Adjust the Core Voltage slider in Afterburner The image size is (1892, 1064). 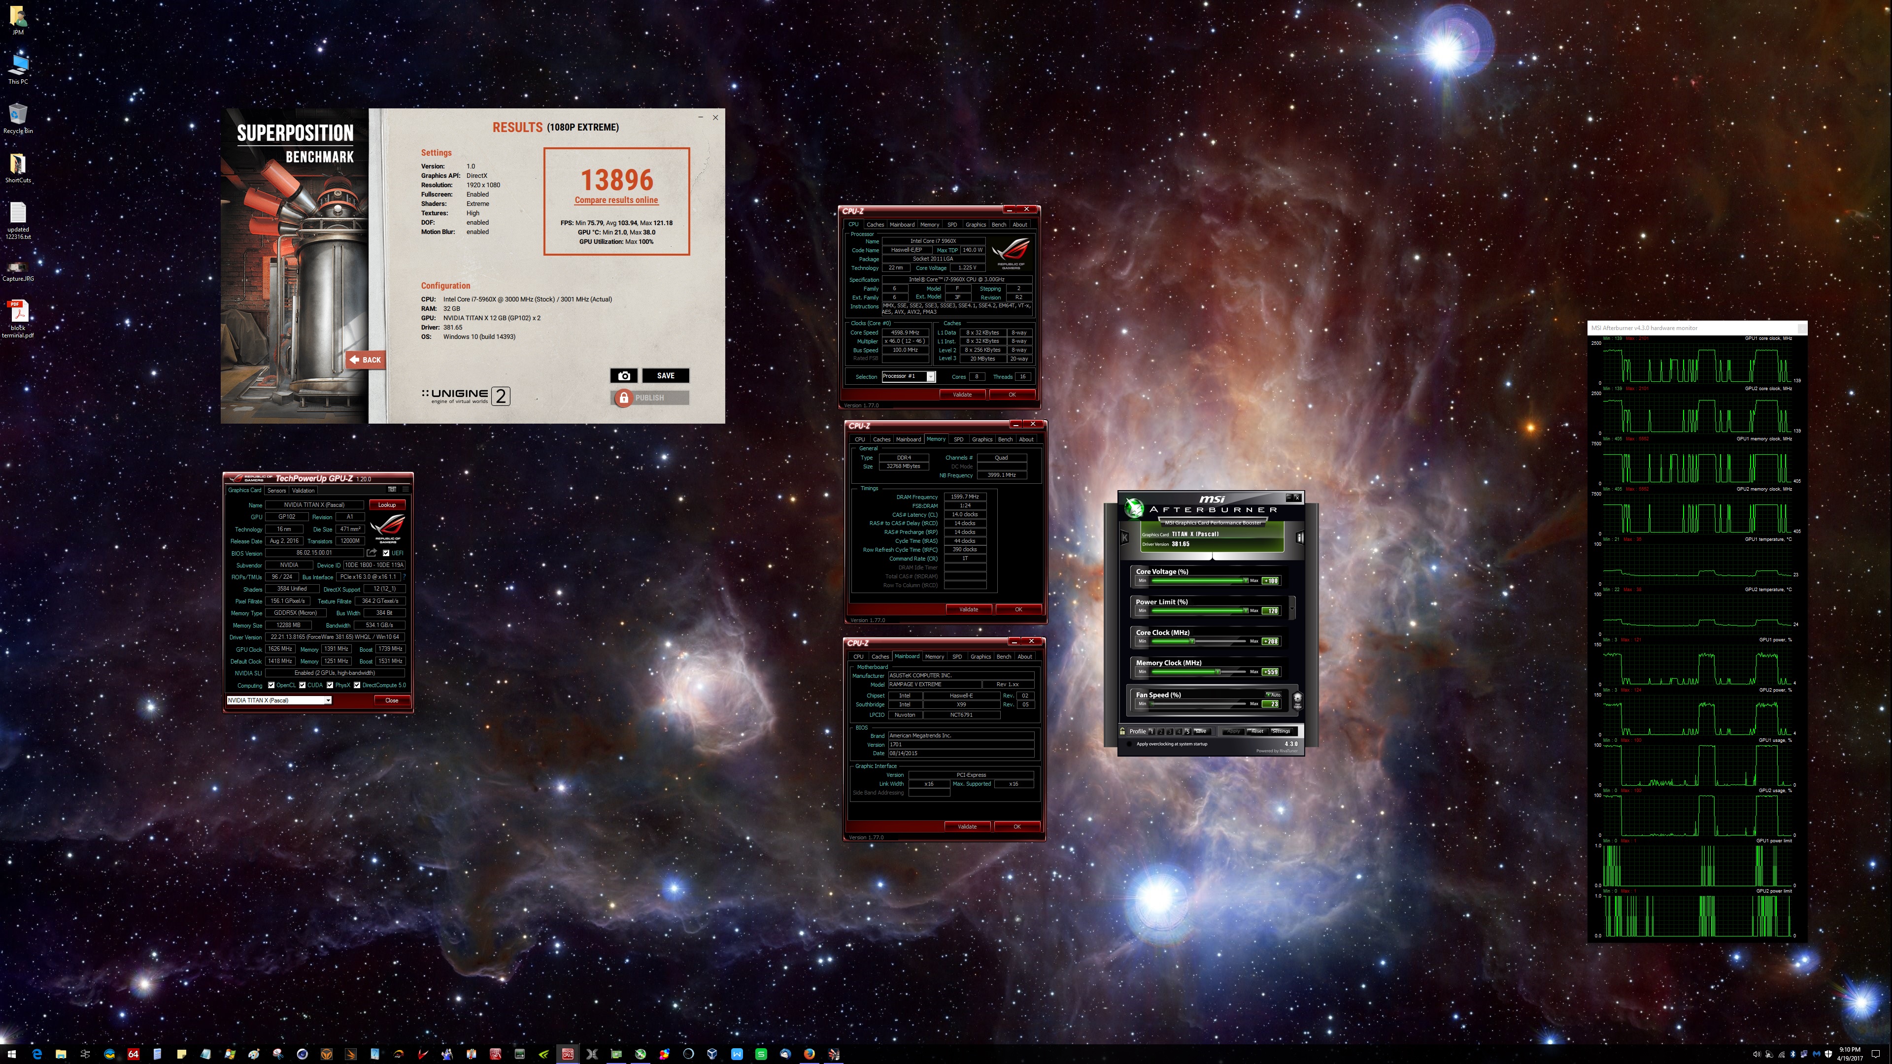pos(1199,581)
